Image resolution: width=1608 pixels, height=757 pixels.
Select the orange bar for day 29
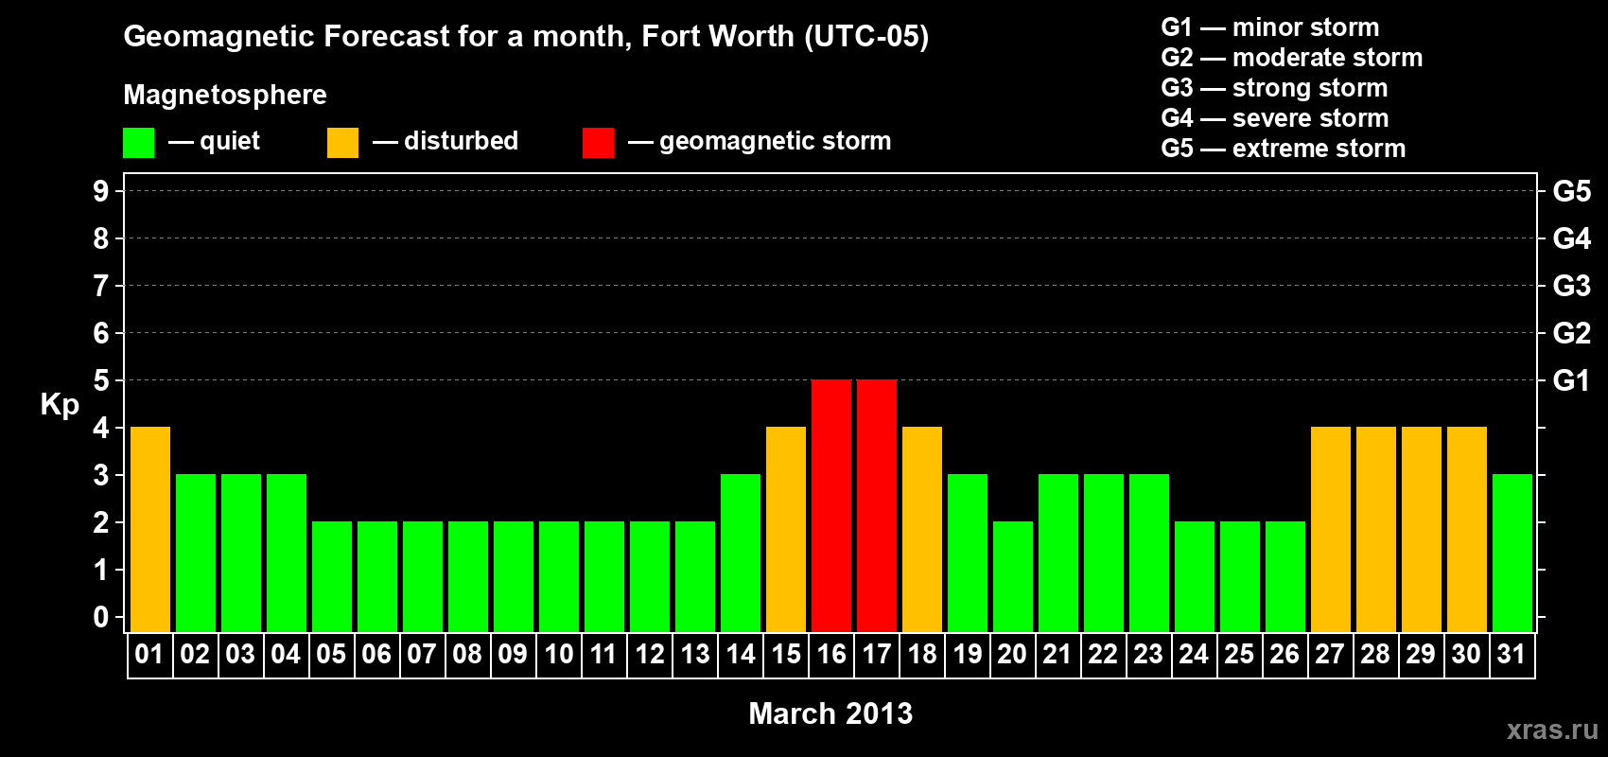pyautogui.click(x=1422, y=530)
